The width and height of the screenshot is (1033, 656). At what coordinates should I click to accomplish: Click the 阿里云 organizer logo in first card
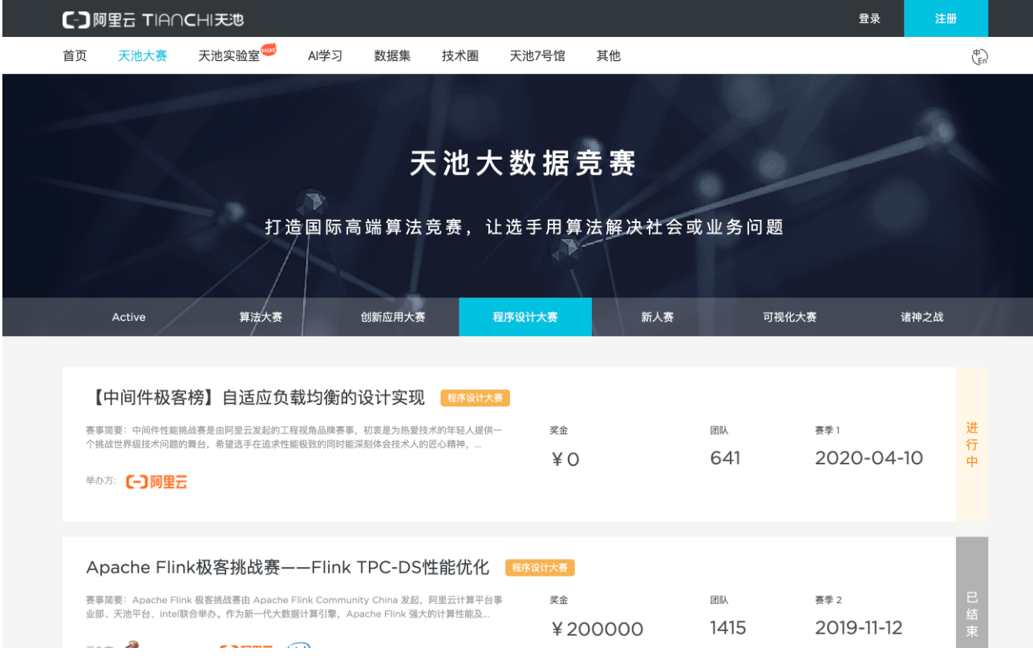pyautogui.click(x=157, y=482)
